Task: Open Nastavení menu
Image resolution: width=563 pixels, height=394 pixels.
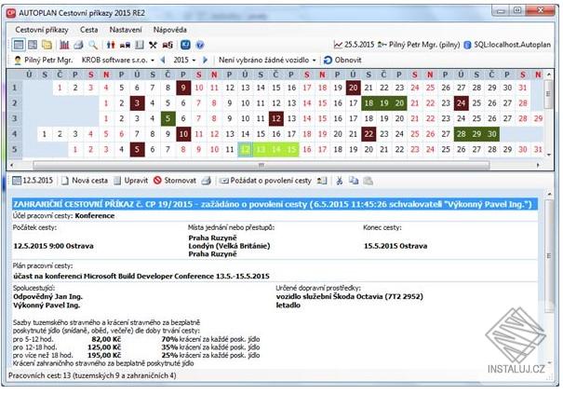Action: click(126, 30)
